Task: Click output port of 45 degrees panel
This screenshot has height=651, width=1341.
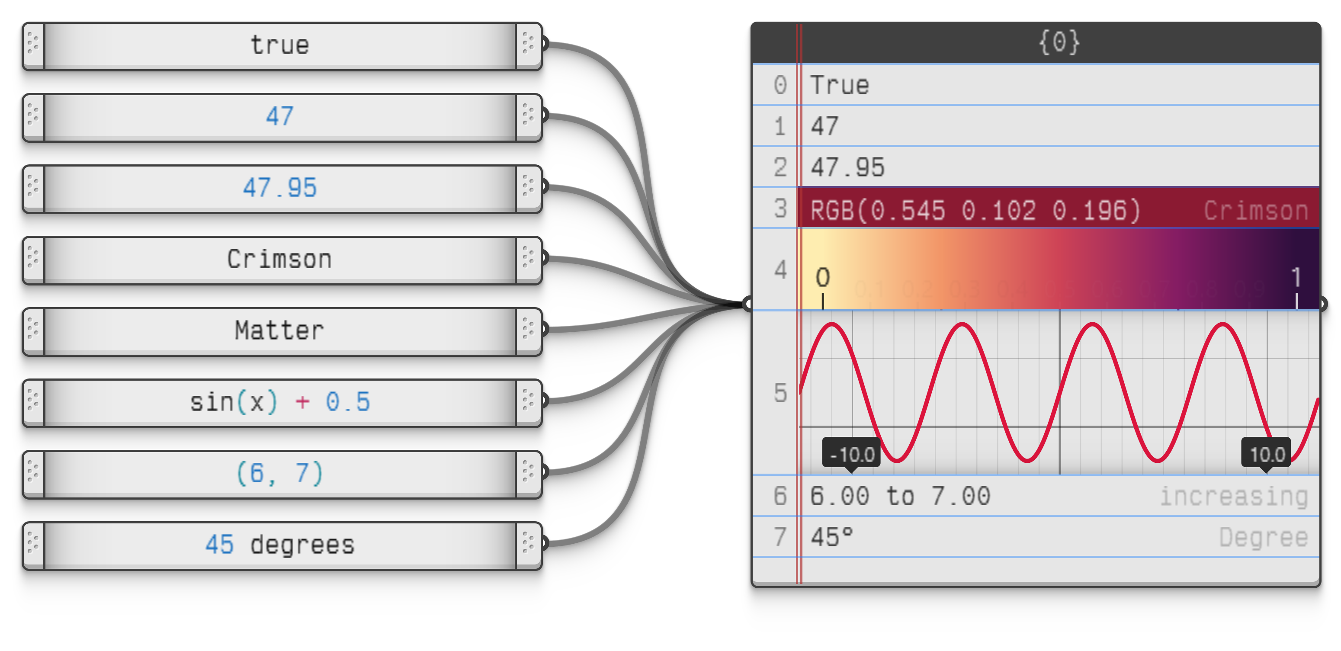Action: pyautogui.click(x=545, y=543)
